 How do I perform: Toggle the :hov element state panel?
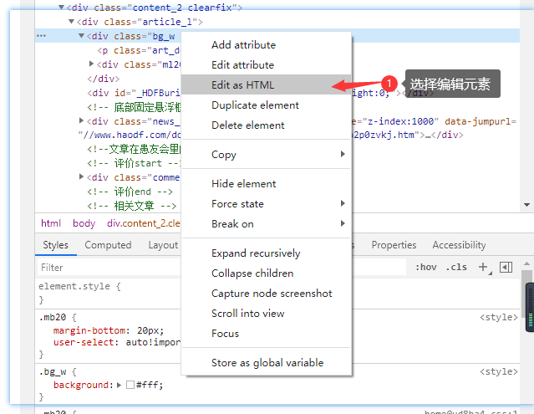pos(426,268)
